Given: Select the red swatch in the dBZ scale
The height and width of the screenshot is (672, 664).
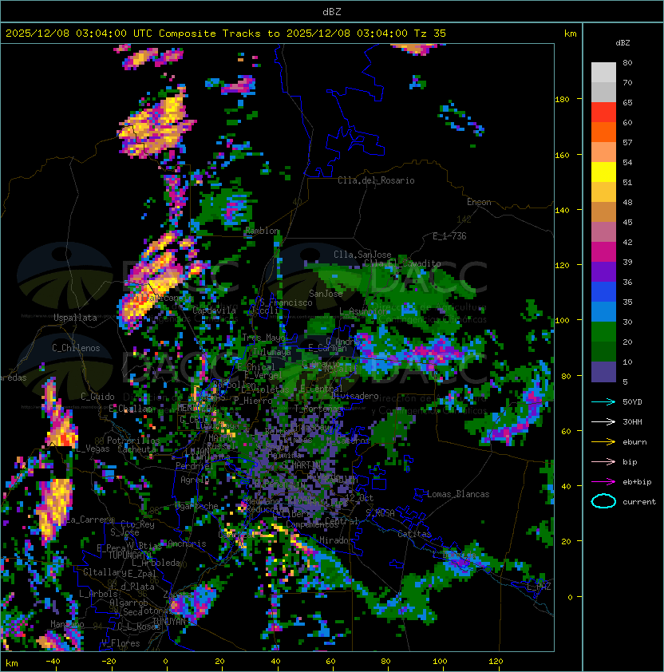Looking at the screenshot, I should pos(603,113).
